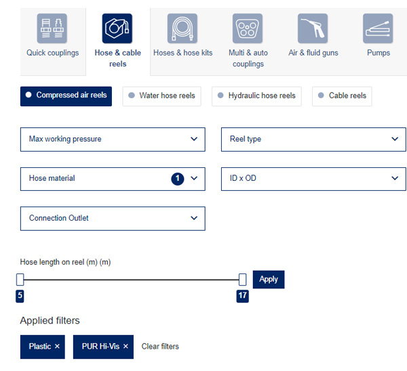This screenshot has width=407, height=371.
Task: Expand the Hose material dropdown
Action: pos(113,179)
